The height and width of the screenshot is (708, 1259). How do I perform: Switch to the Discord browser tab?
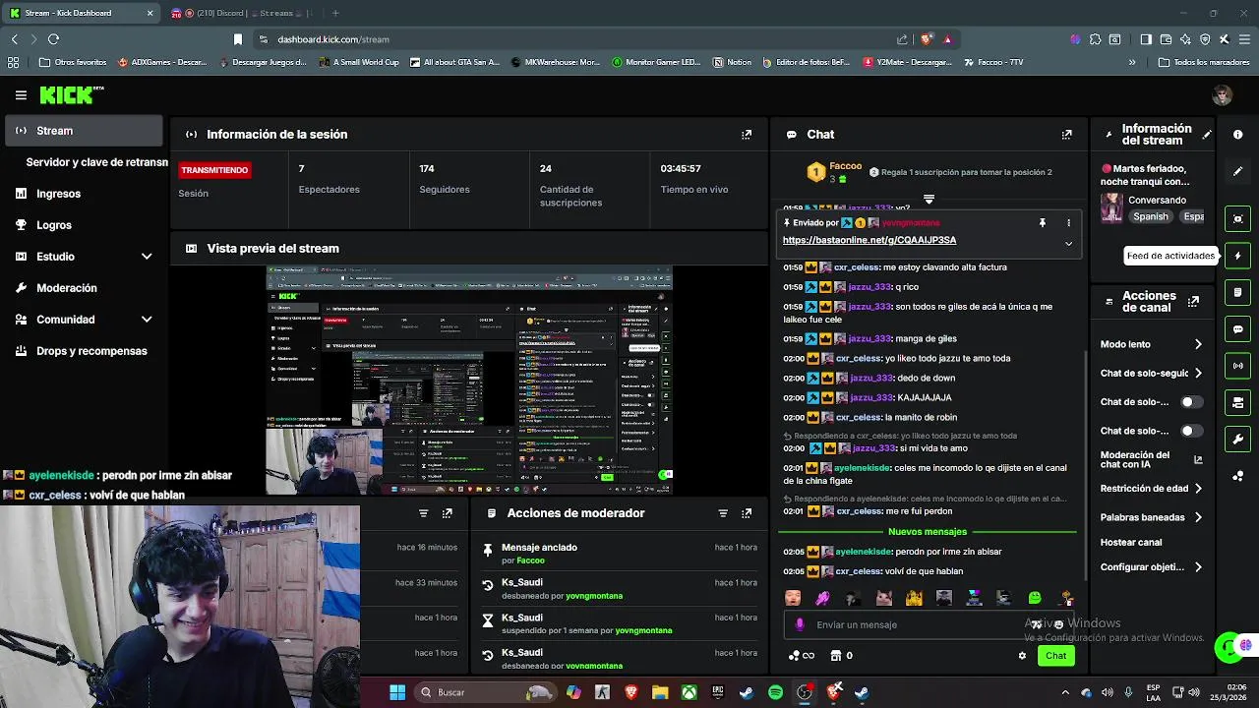[241, 13]
